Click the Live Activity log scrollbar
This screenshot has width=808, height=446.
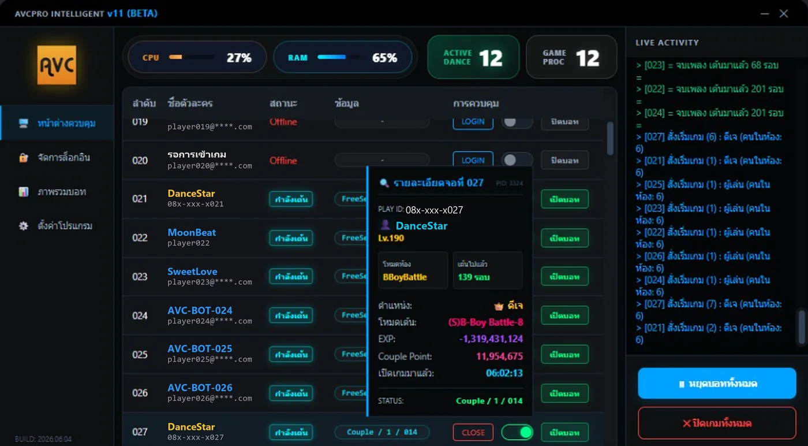(x=800, y=327)
